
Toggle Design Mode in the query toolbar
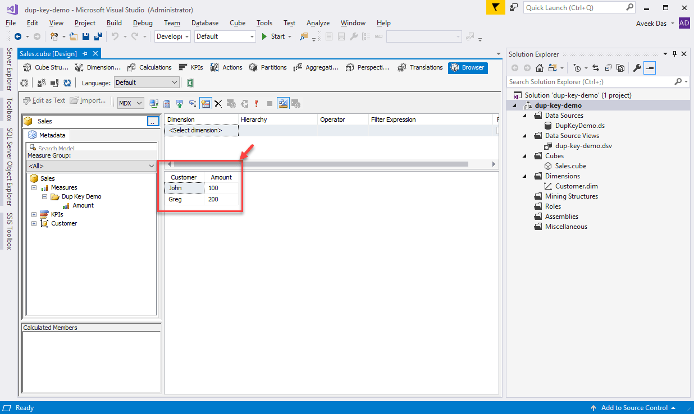click(283, 104)
